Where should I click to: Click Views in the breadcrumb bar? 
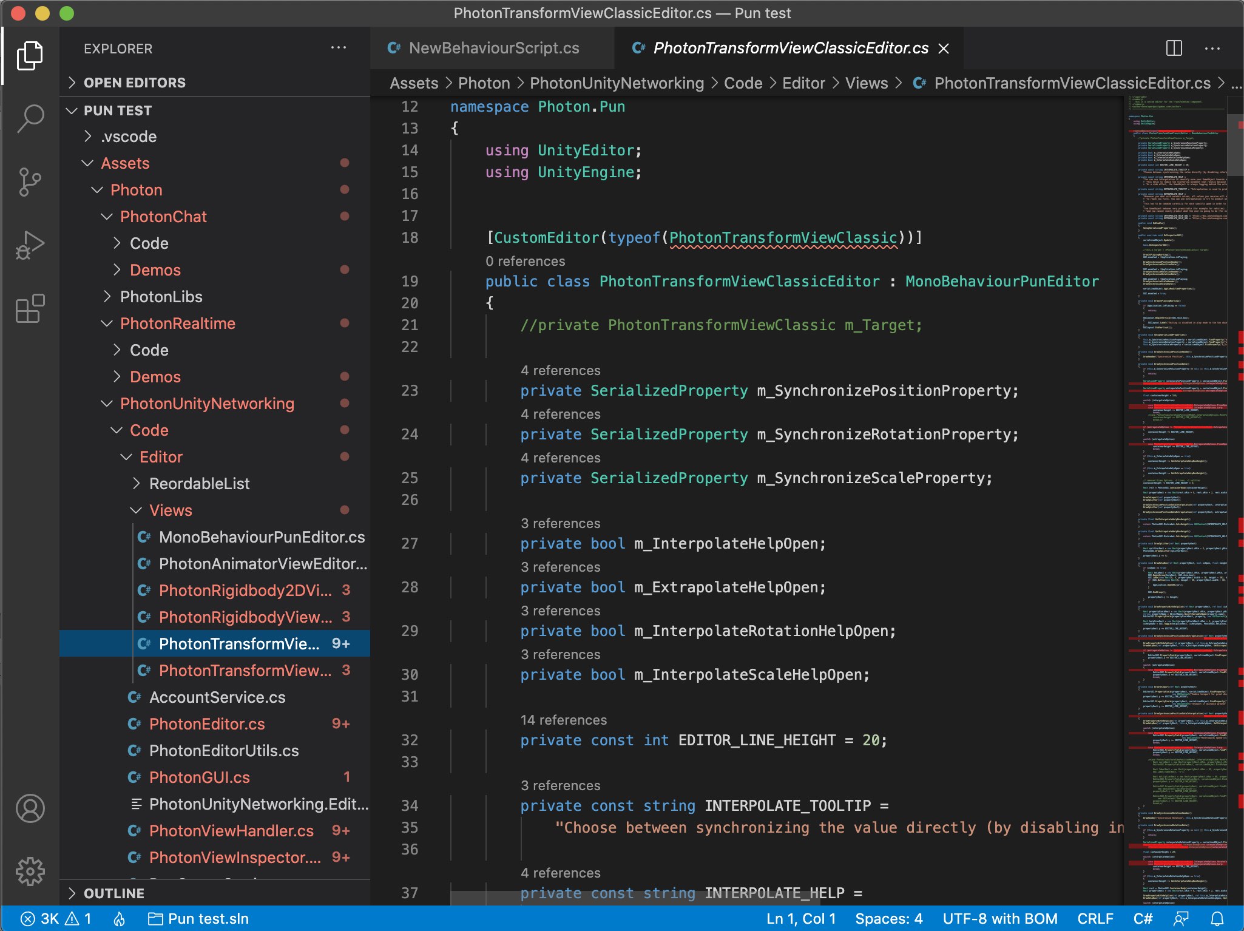tap(866, 83)
